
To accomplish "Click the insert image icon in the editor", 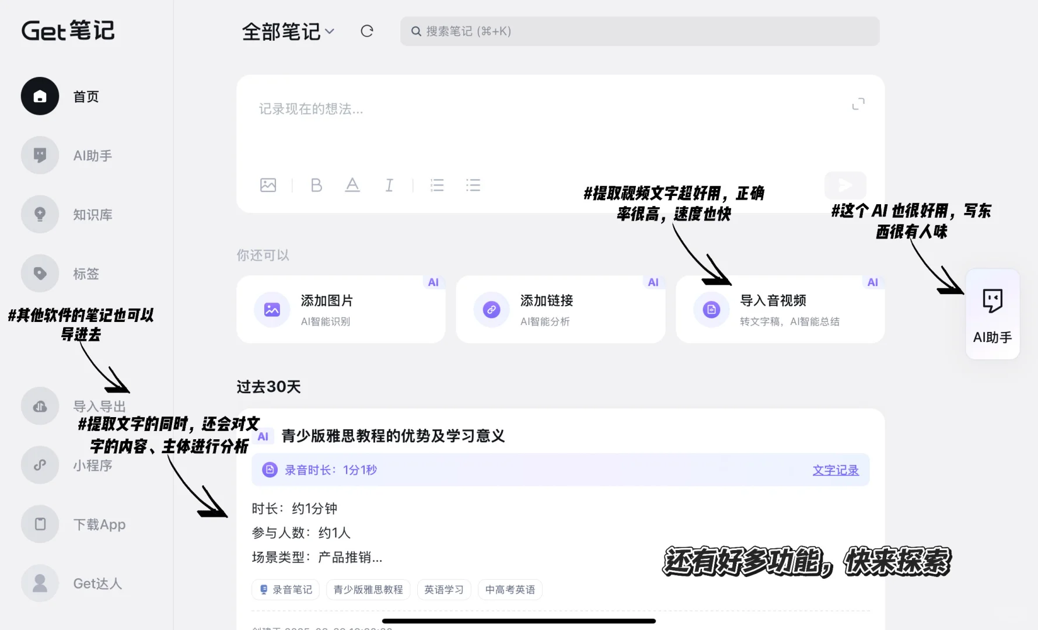I will 268,185.
